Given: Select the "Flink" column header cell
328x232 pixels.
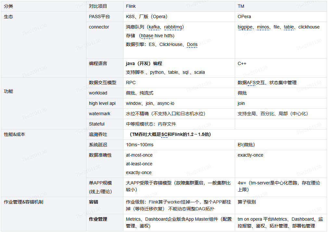Looking at the screenshot, I should click(x=131, y=6).
